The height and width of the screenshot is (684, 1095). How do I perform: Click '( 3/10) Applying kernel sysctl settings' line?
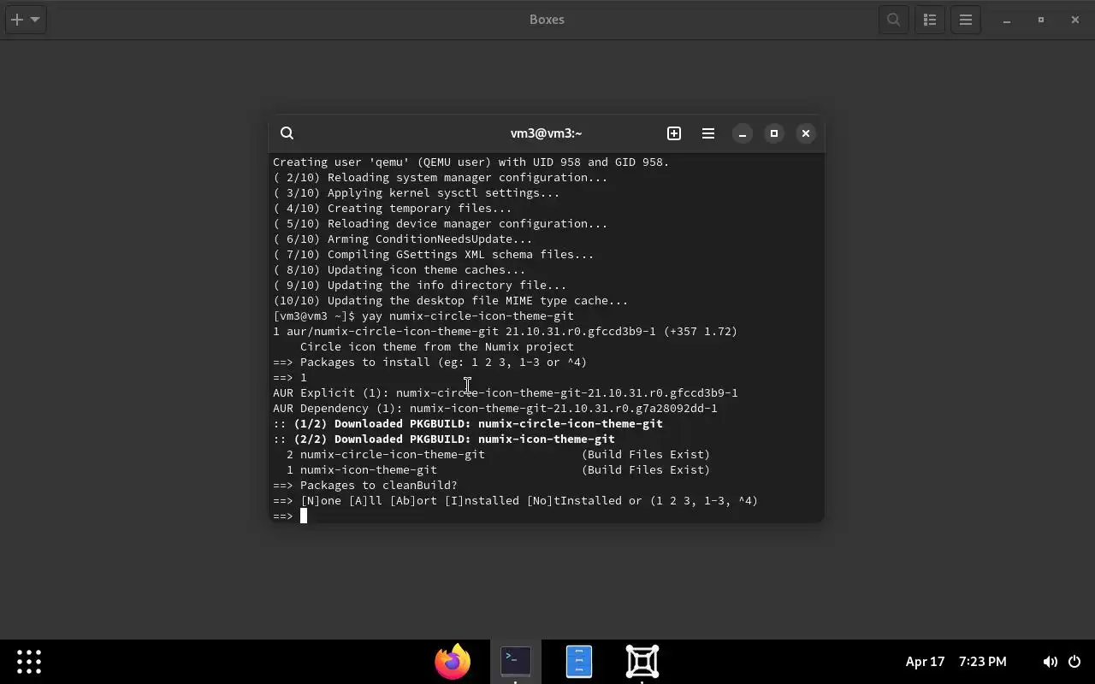coord(417,193)
